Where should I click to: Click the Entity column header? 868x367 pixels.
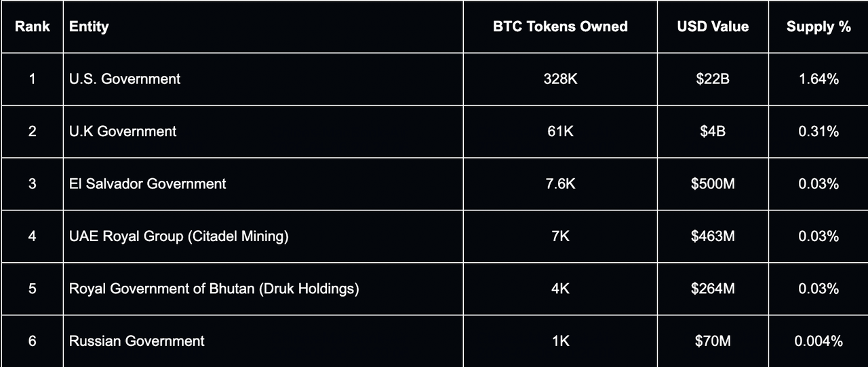tap(89, 27)
